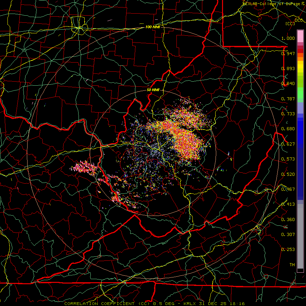Viewport: 306px width, 306px height.
Task: Click the bright green segment of color bar
Action: (300, 93)
